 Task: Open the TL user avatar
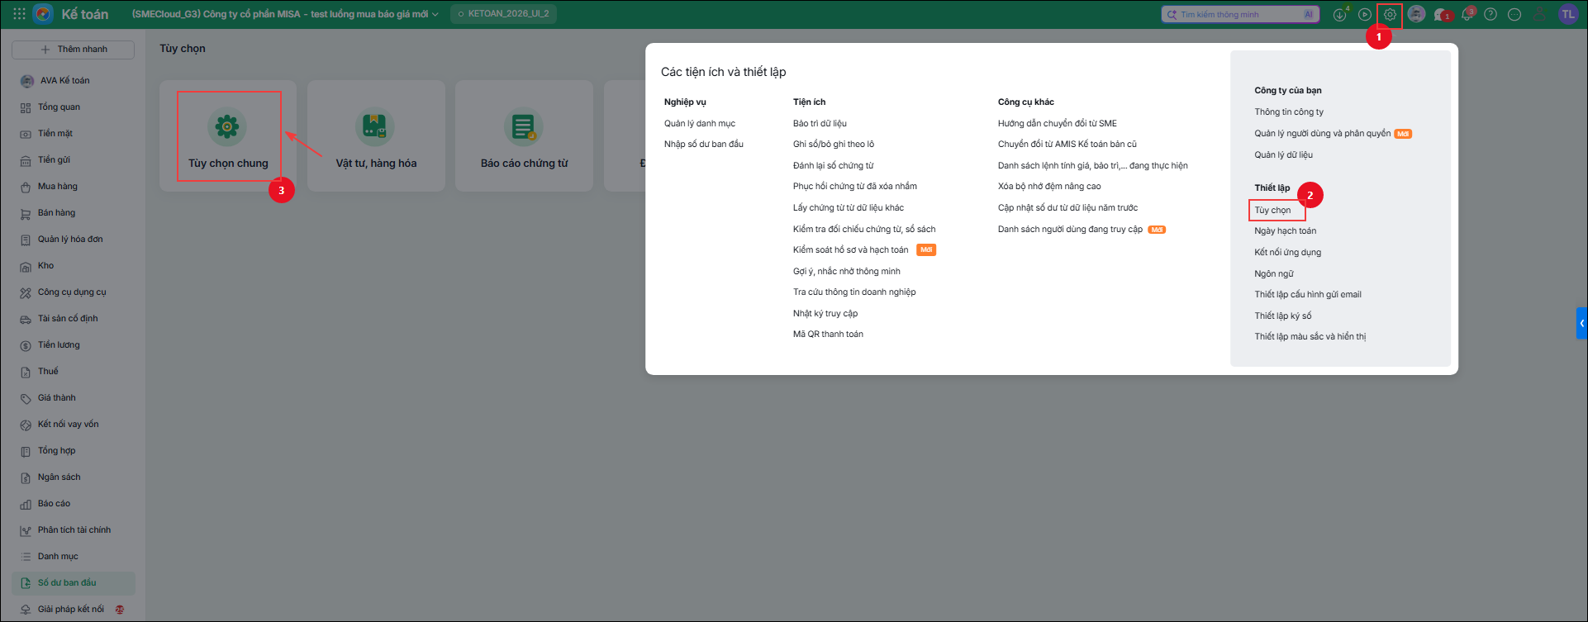coord(1568,14)
